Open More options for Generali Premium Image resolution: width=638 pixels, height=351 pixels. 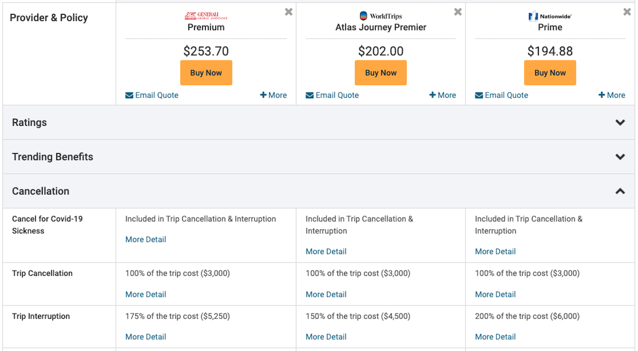pos(273,95)
